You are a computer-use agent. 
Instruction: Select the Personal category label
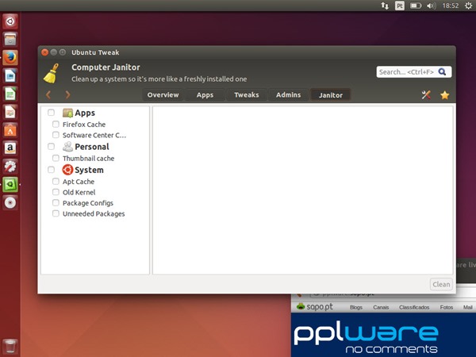click(x=92, y=147)
